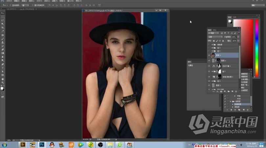Image resolution: width=266 pixels, height=148 pixels.
Task: Select the Move tool
Action: (x=3, y=13)
